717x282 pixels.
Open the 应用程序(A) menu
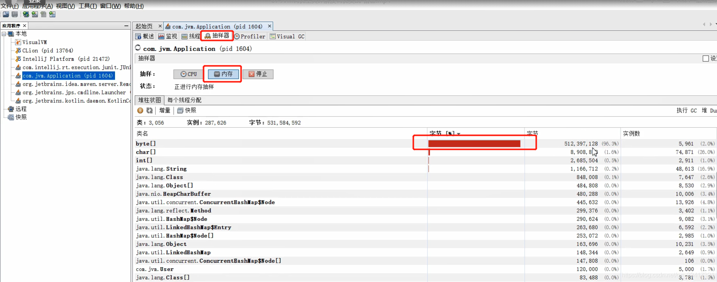(x=38, y=6)
